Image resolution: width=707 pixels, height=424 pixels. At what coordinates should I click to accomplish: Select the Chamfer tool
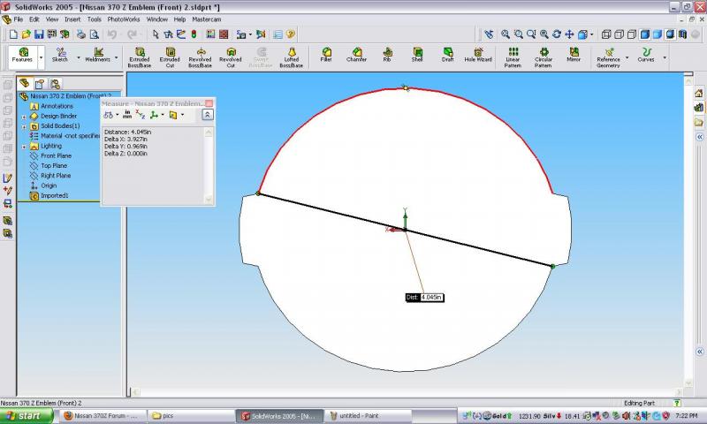pyautogui.click(x=357, y=55)
